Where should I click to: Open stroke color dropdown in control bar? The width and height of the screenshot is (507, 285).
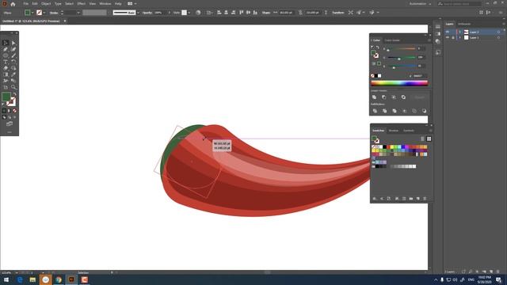click(x=44, y=13)
